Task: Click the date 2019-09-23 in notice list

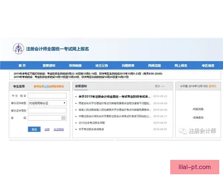Action: click(160, 96)
